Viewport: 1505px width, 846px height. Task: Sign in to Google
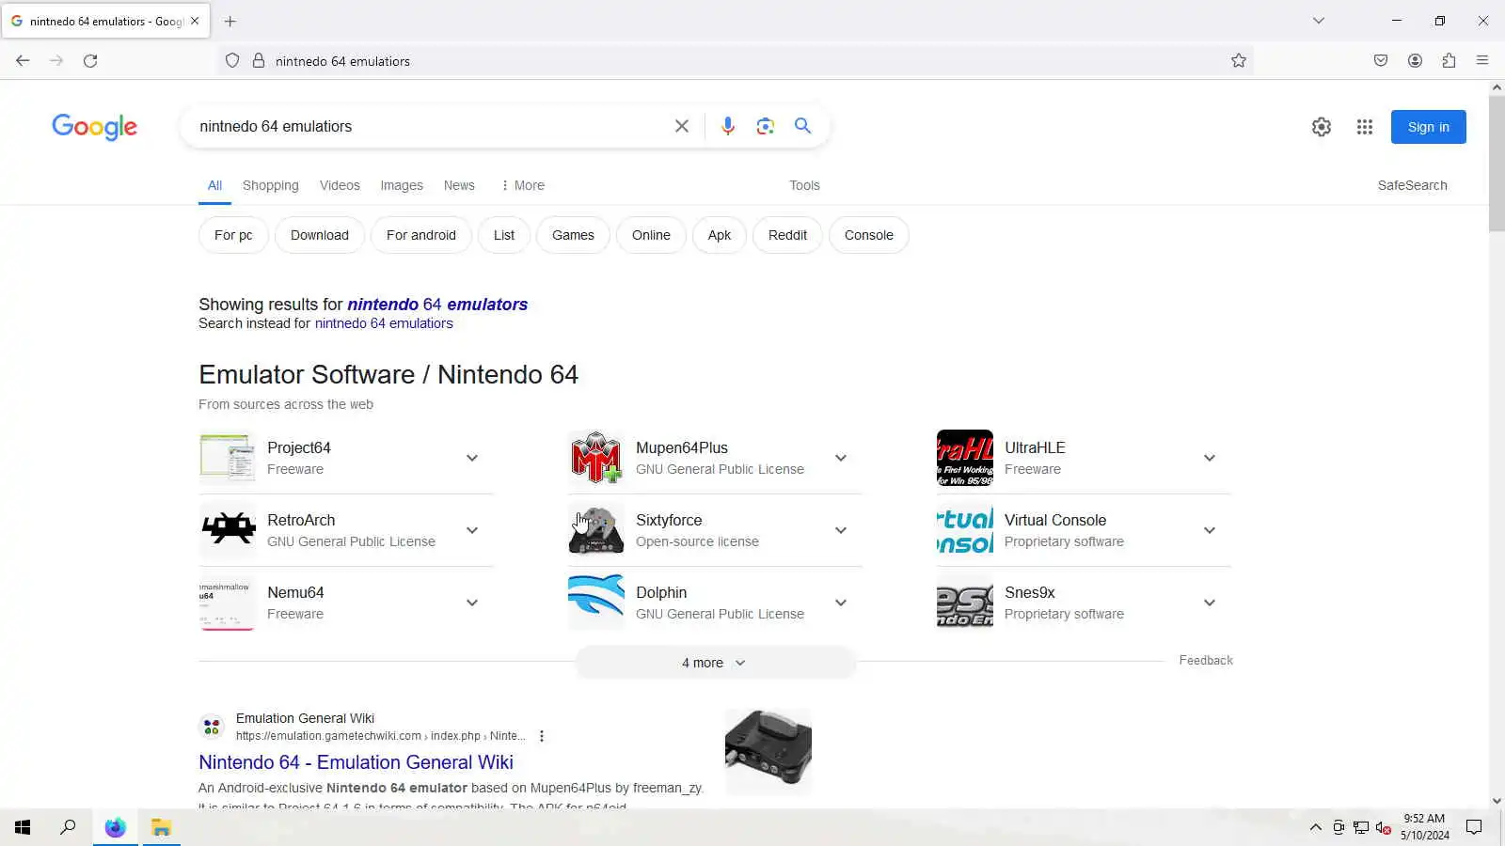tap(1428, 127)
